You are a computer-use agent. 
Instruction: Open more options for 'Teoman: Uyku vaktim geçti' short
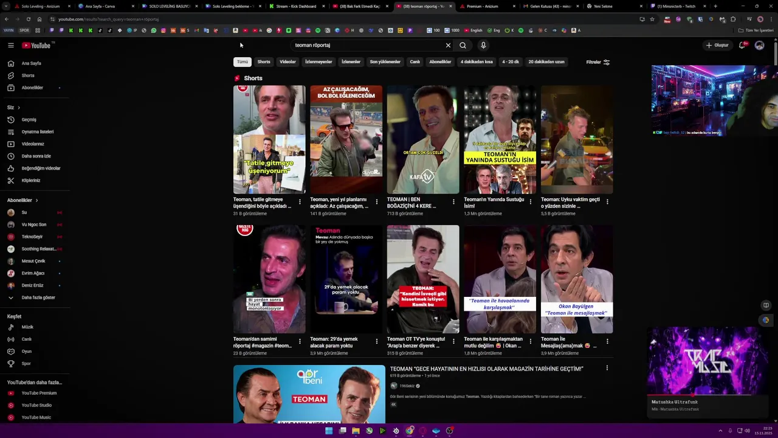pos(607,202)
